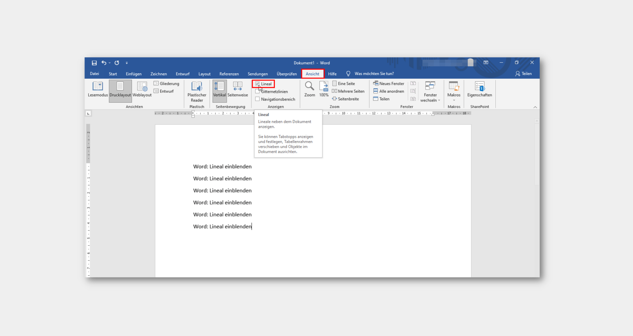Open SharePoint Eigenschaften
The image size is (633, 336).
tap(479, 89)
